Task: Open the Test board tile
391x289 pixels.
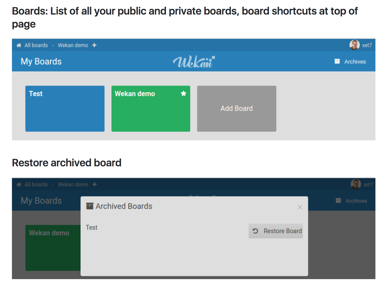Action: [x=65, y=108]
